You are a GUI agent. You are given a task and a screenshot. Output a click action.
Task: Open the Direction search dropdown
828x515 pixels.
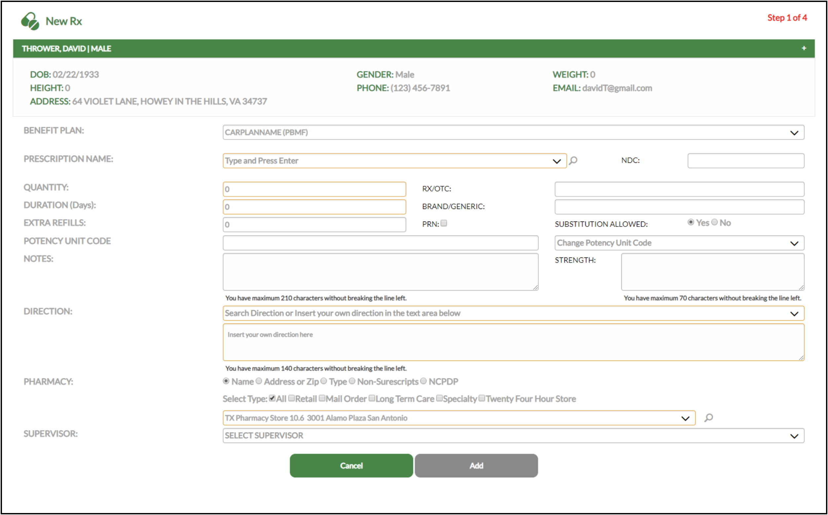click(795, 313)
